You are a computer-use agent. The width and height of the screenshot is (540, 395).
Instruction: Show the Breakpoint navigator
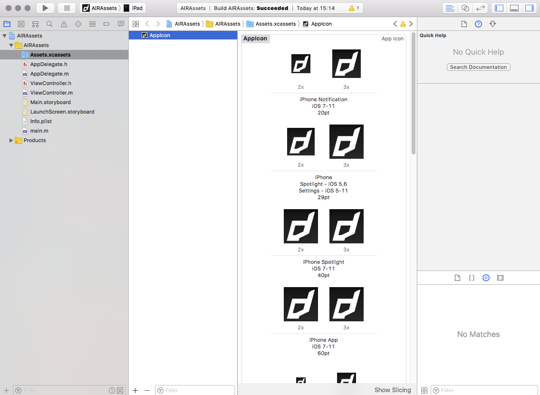(x=106, y=24)
